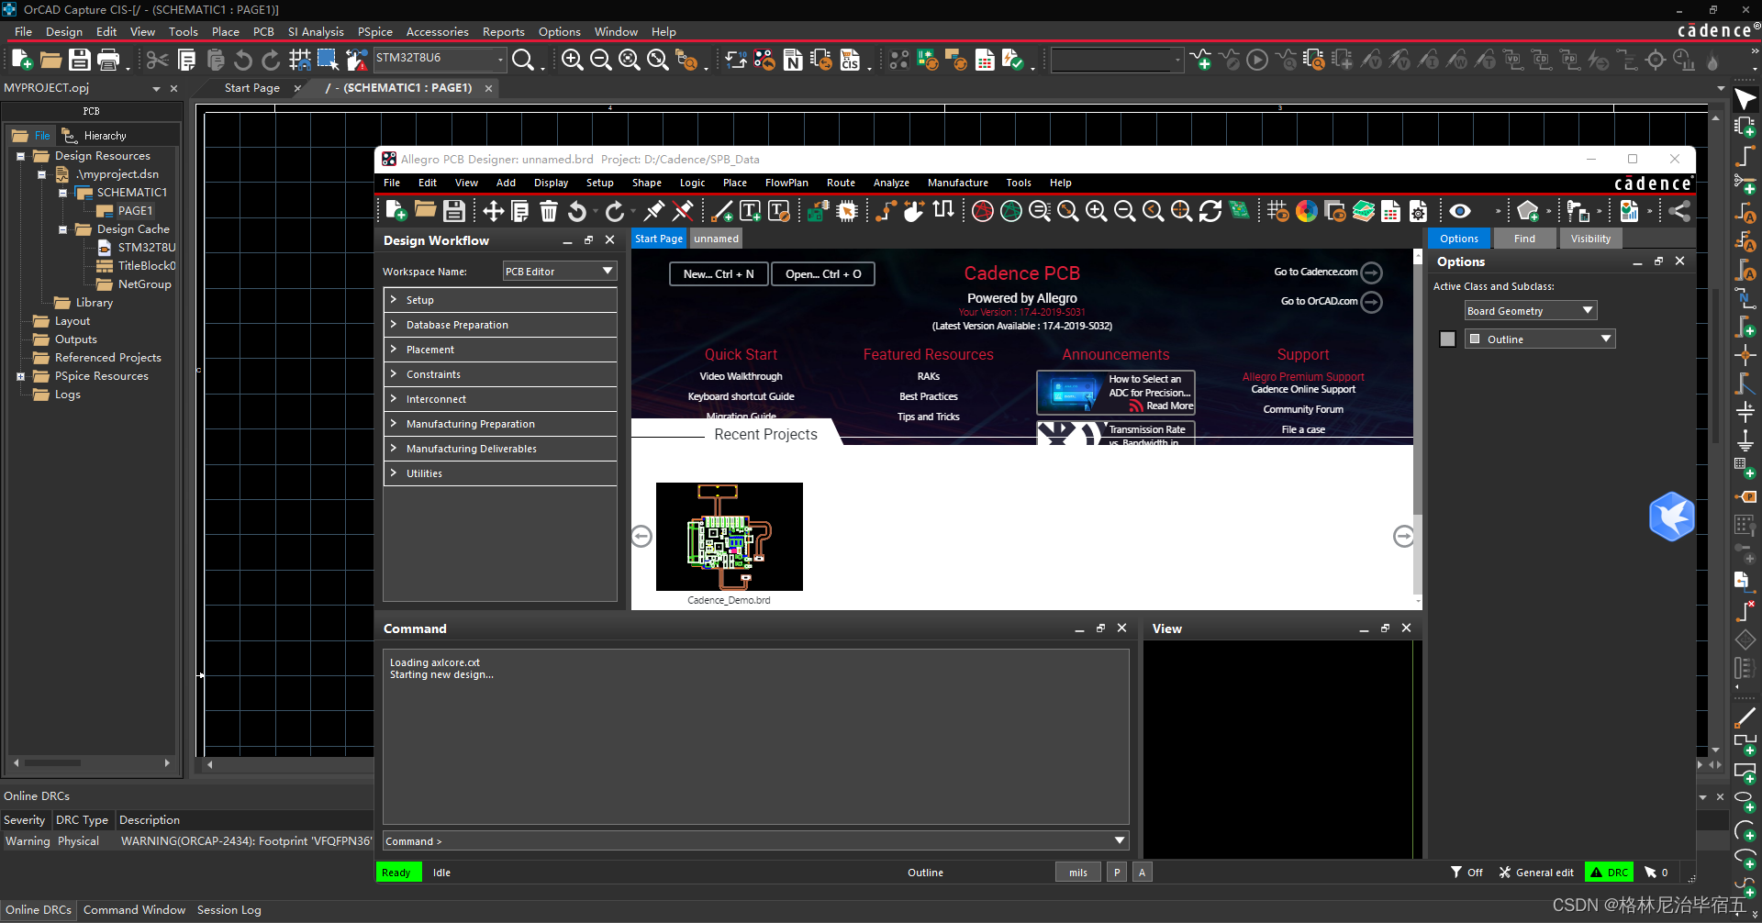Click the Rats All green icon in Allegro
Screen dimensions: 1762x923
(1010, 211)
